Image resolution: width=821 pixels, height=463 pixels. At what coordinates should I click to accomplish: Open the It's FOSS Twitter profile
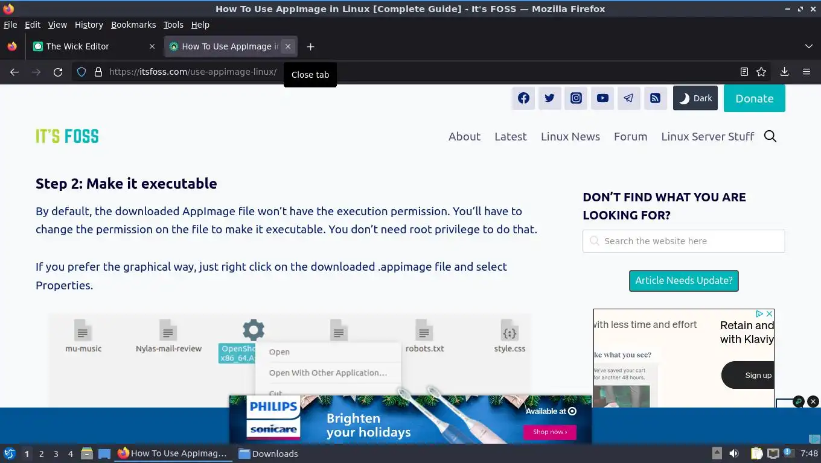point(549,98)
